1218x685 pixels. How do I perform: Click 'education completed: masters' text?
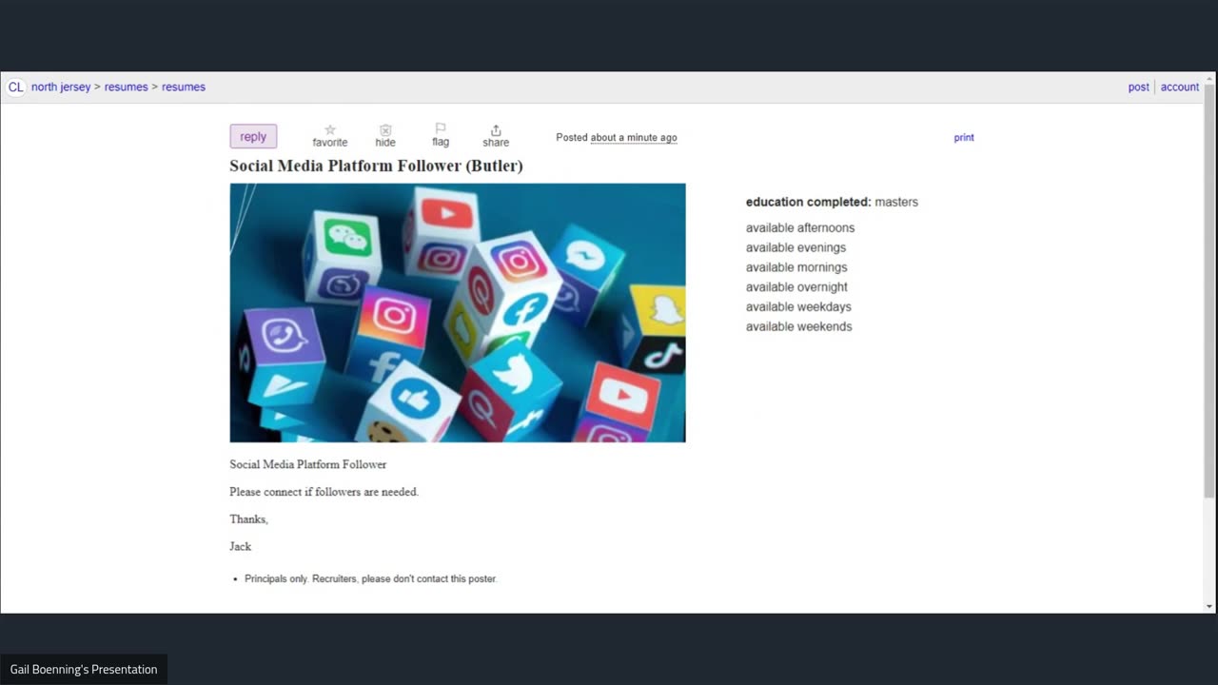(x=832, y=202)
